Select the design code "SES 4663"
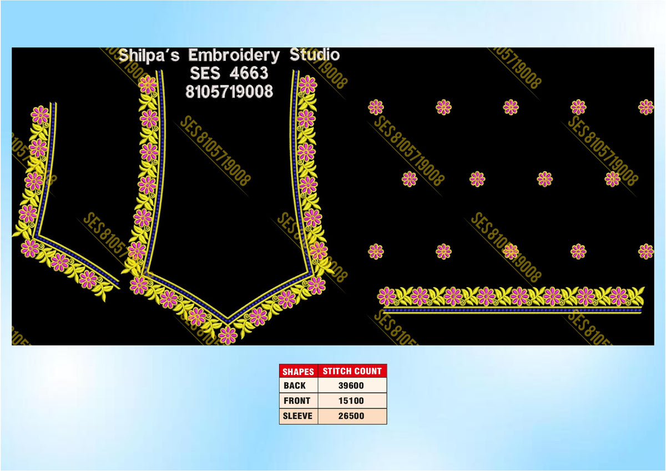 tap(229, 73)
